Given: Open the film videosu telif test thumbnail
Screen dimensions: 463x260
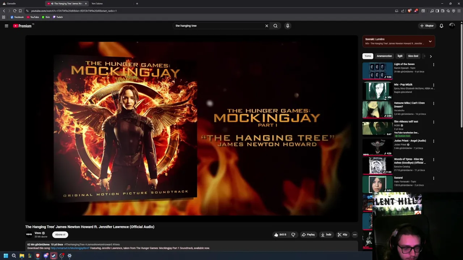Looking at the screenshot, I should [x=377, y=129].
